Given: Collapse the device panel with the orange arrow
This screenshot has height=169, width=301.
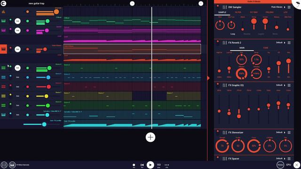Looking at the screenshot, I should coord(208,78).
